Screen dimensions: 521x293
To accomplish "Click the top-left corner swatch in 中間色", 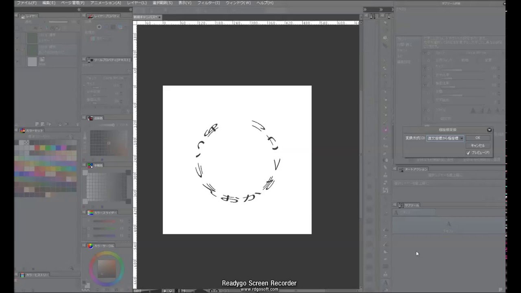I will click(x=85, y=173).
